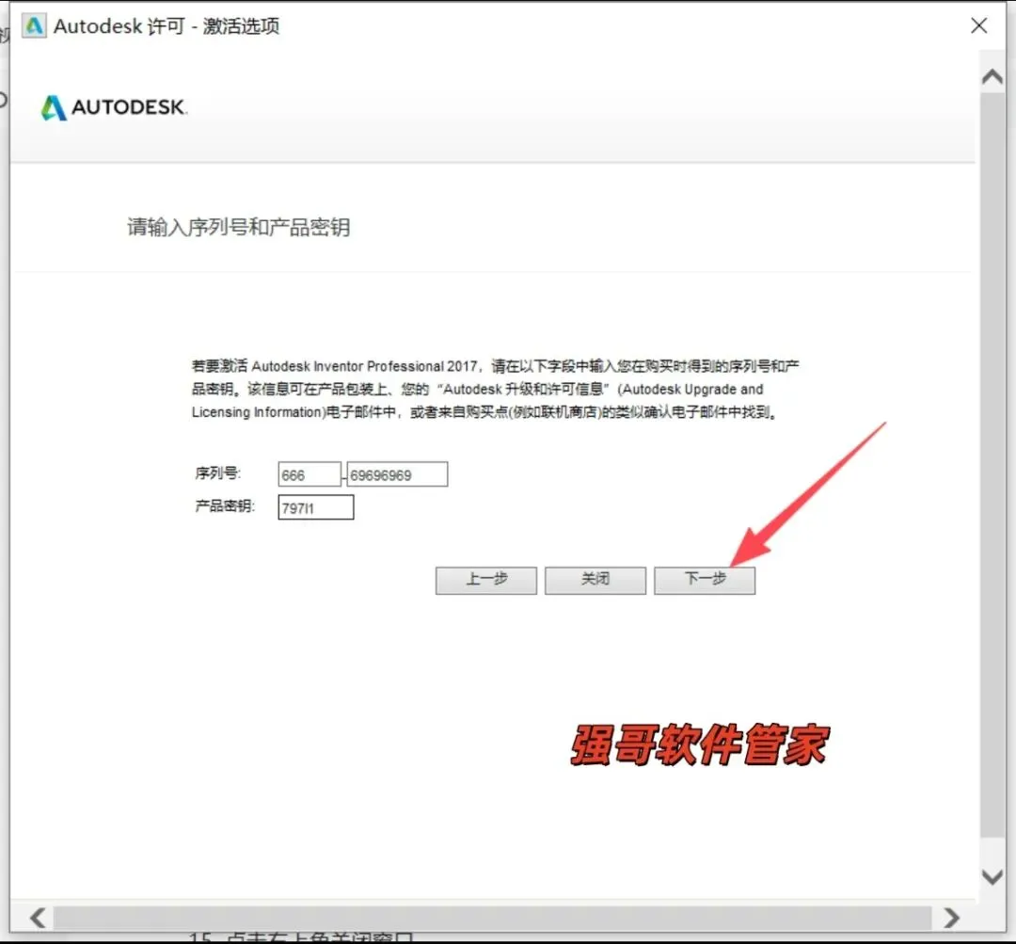Click the vertical scrollbar thumb
This screenshot has width=1016, height=944.
(x=992, y=464)
